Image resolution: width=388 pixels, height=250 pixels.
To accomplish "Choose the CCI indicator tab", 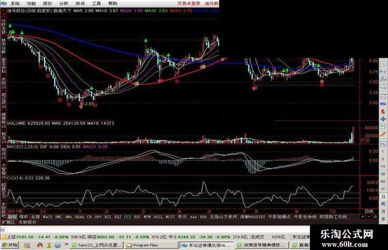I will tap(127, 217).
